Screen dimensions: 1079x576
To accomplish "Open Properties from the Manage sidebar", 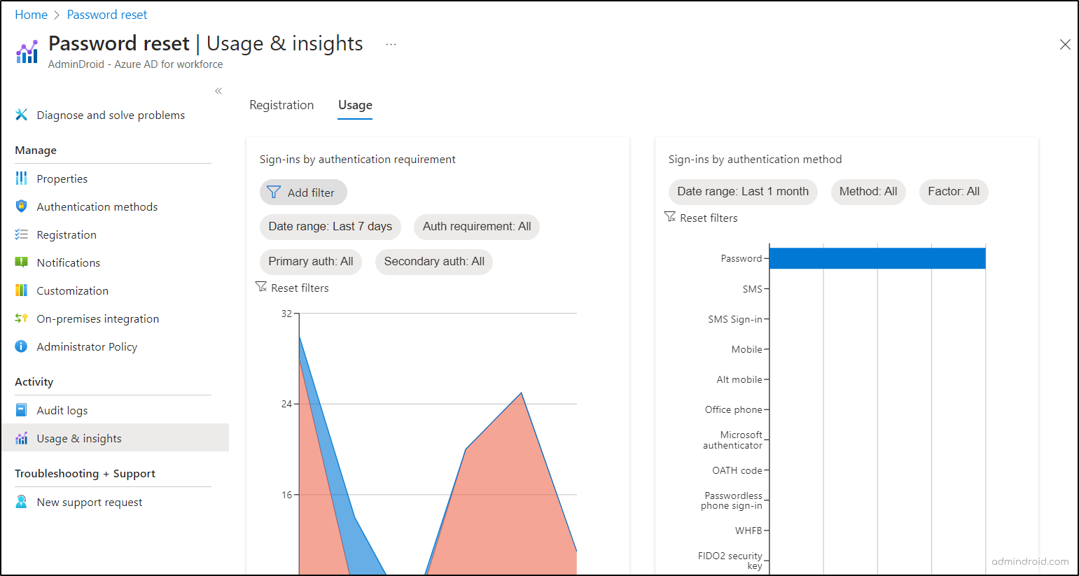I will tap(62, 178).
